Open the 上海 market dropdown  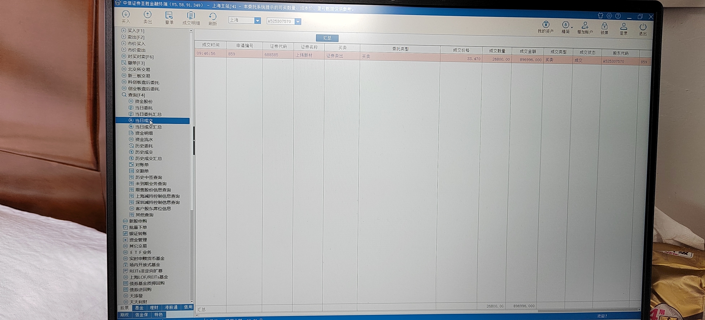(x=258, y=21)
